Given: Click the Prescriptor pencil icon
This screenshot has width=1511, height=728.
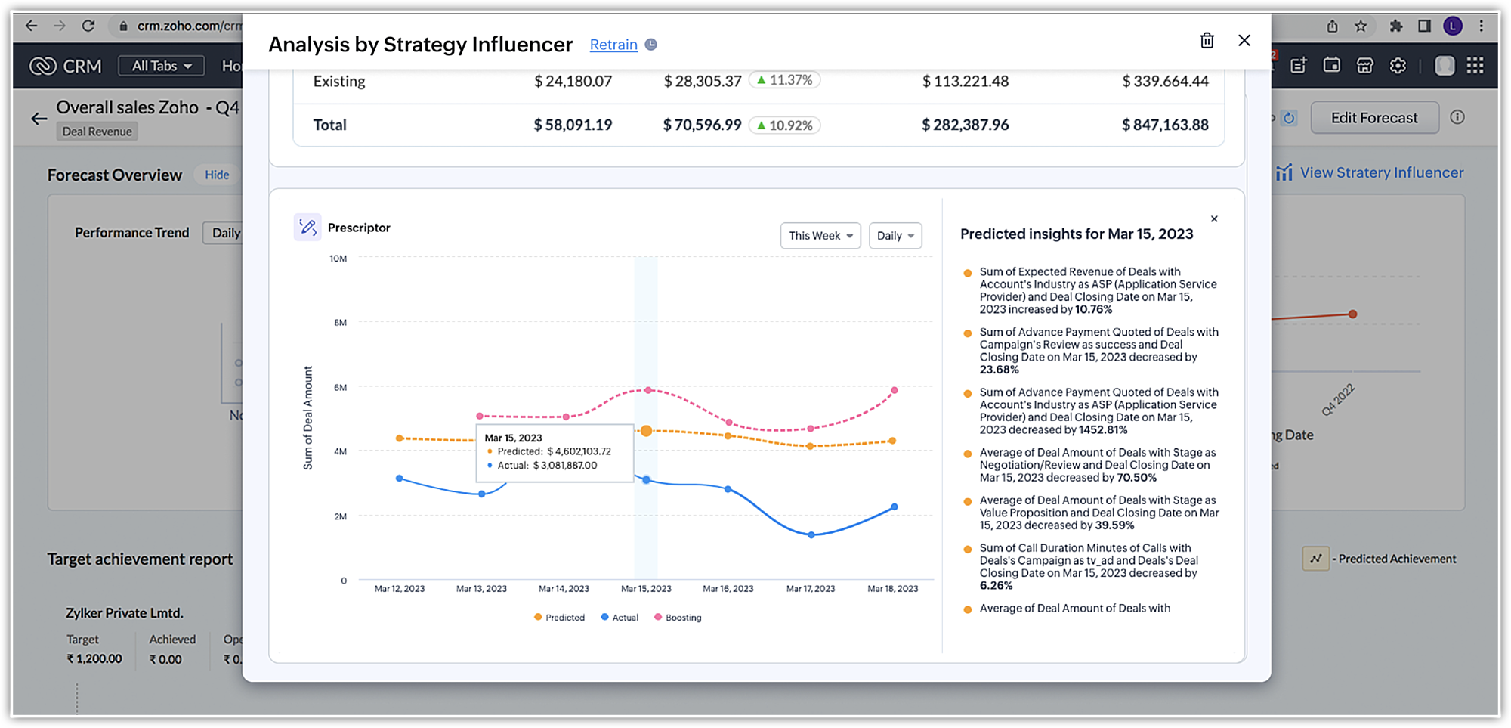Looking at the screenshot, I should click(307, 227).
